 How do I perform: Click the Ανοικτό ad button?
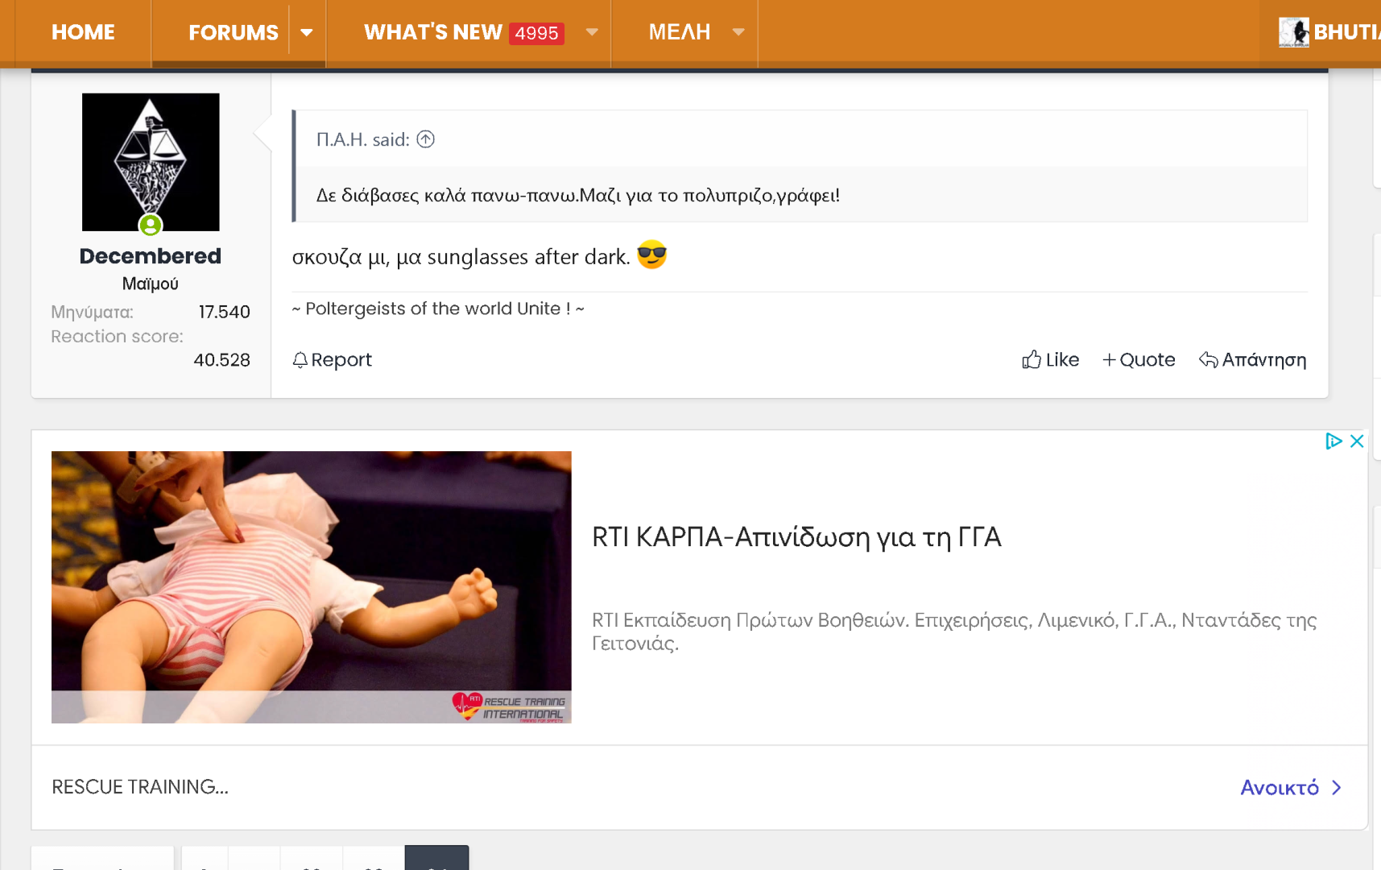point(1291,788)
